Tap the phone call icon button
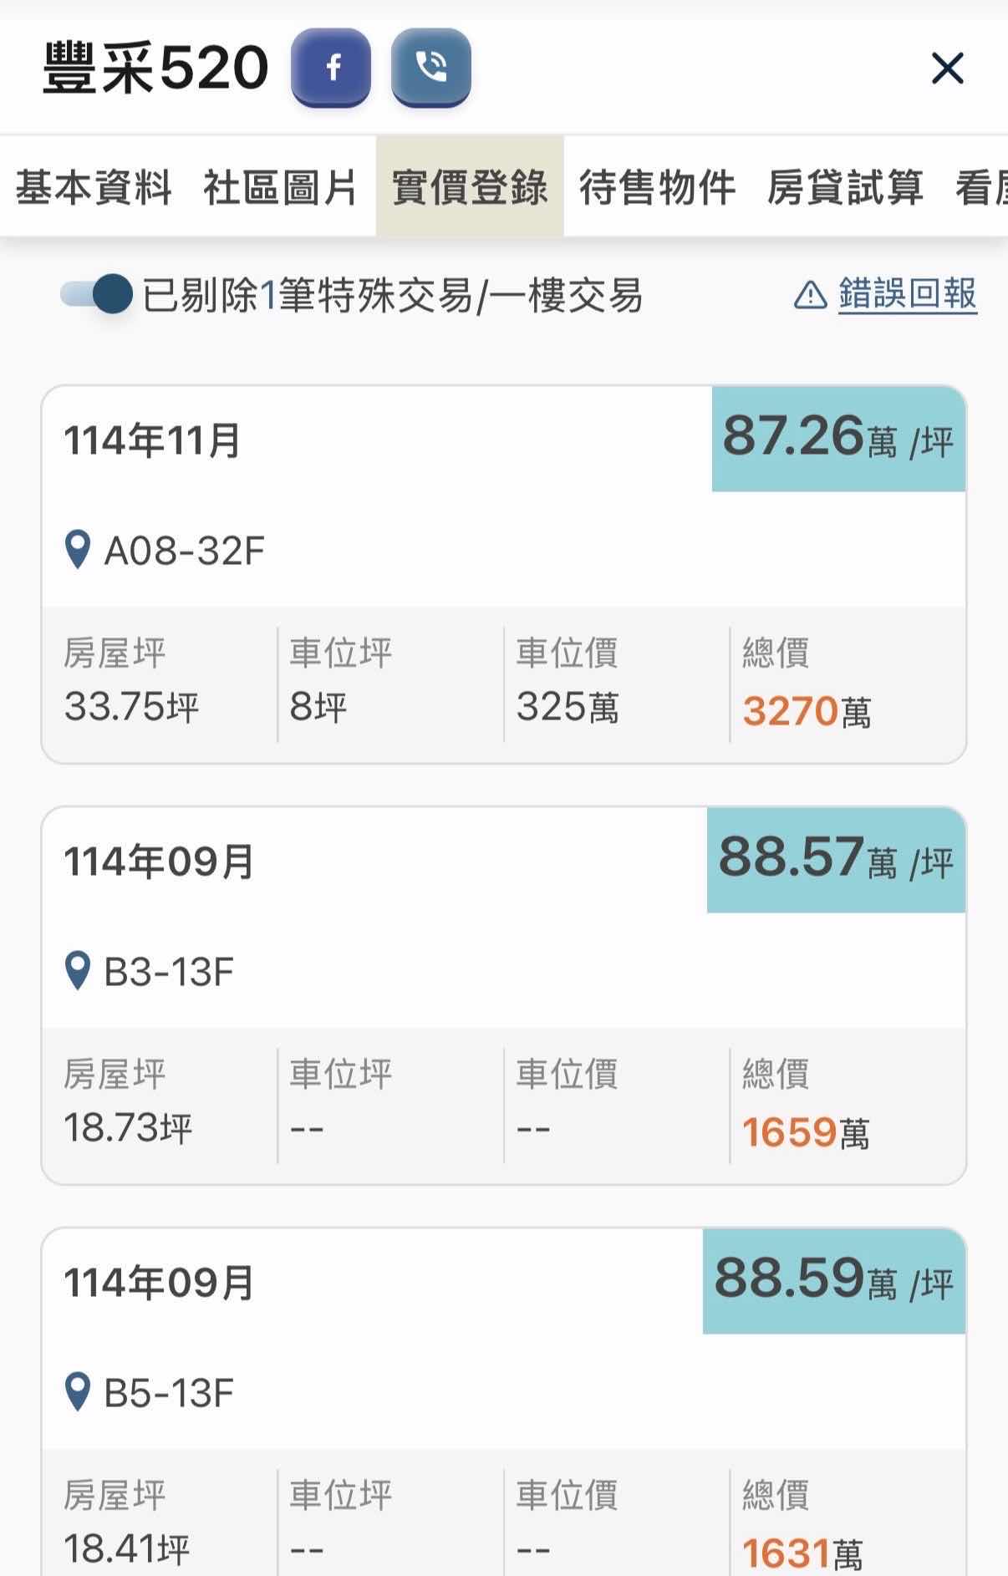Image resolution: width=1008 pixels, height=1576 pixels. [430, 68]
